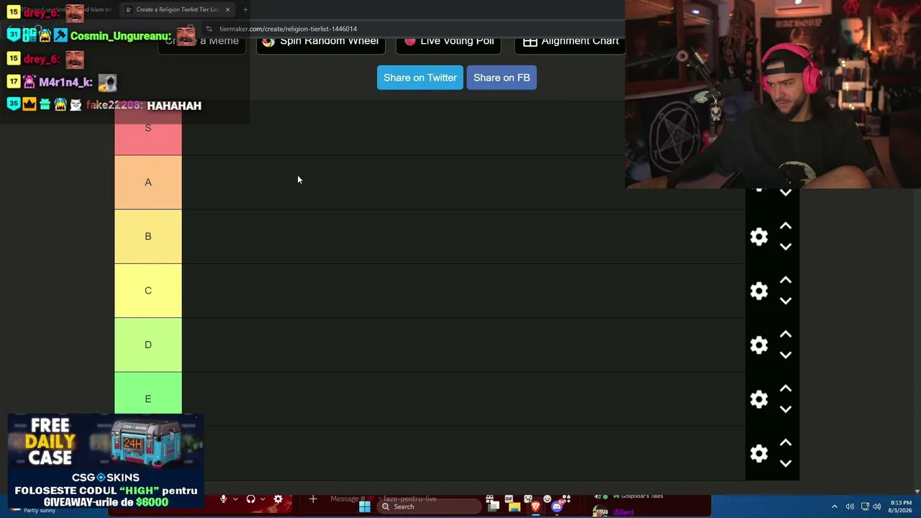This screenshot has height=518, width=921.
Task: Move tier E row up
Action: (x=786, y=388)
